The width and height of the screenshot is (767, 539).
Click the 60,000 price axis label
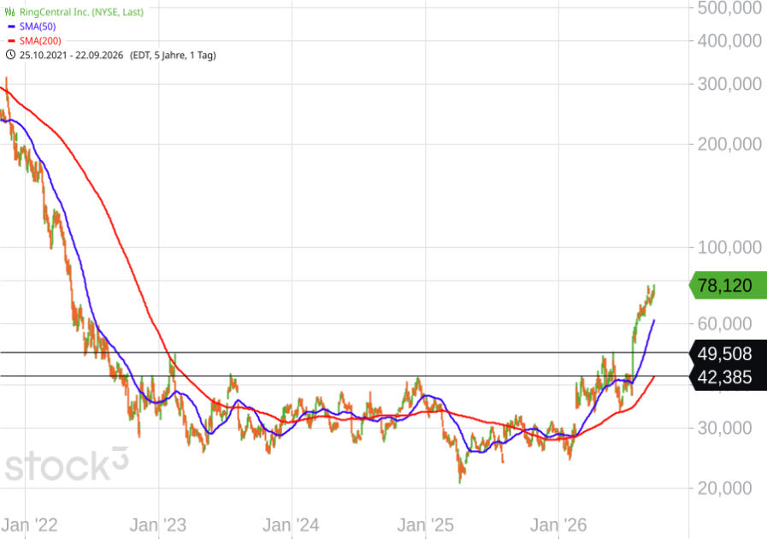(724, 323)
